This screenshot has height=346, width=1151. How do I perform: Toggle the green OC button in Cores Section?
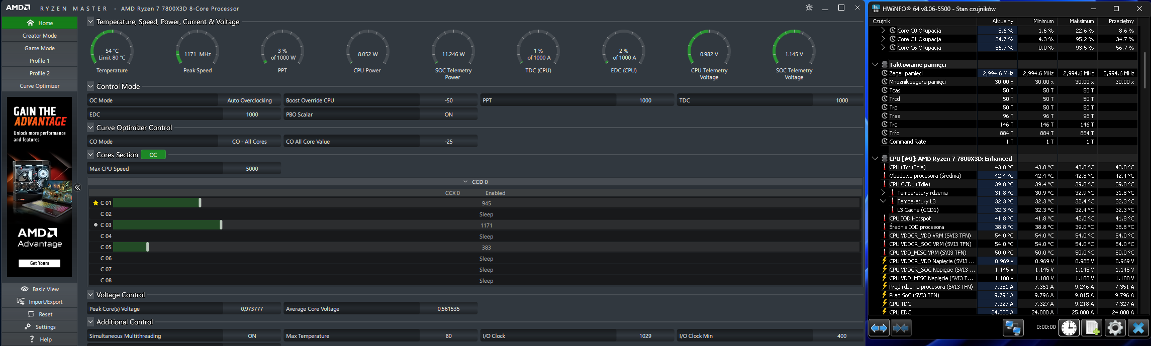point(153,155)
